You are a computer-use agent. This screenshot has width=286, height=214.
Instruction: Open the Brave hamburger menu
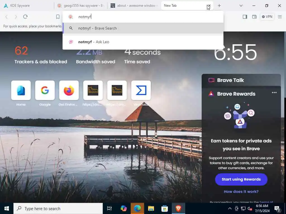(280, 17)
